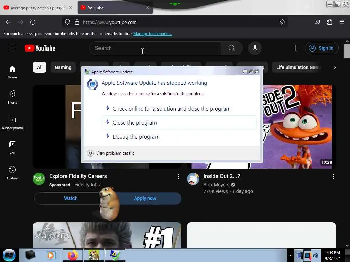Switch to the first browser tab

[x=38, y=8]
